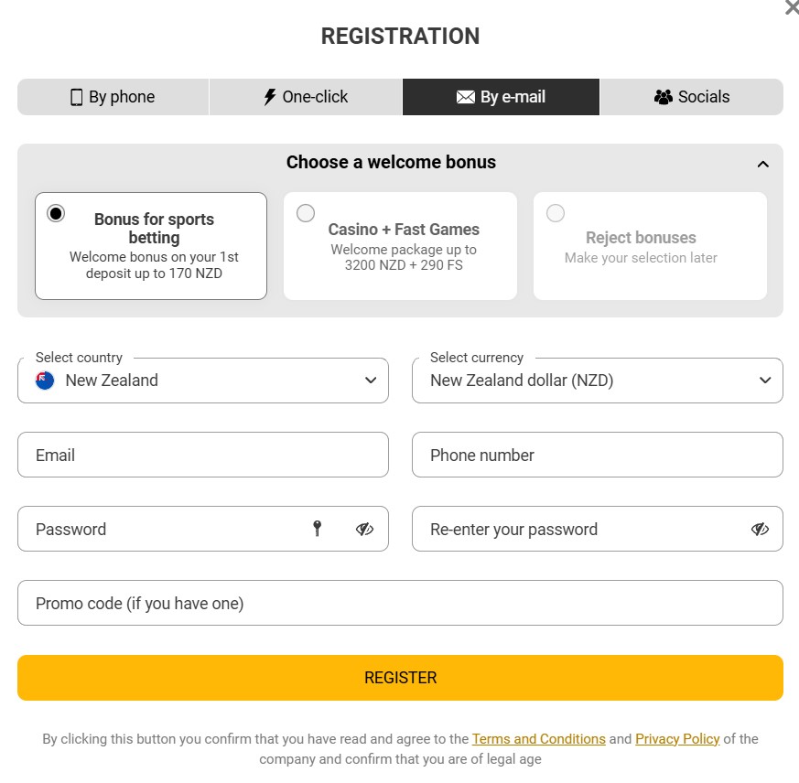Switch to the By phone registration tab
Screen dimensions: 799x783
tap(113, 96)
